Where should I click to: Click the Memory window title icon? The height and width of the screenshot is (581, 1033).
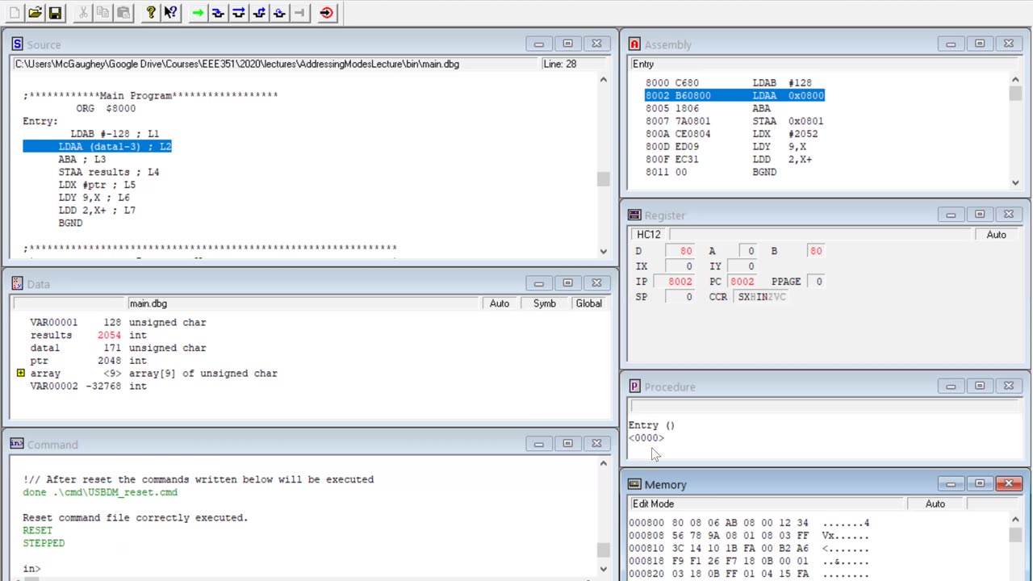pyautogui.click(x=634, y=484)
